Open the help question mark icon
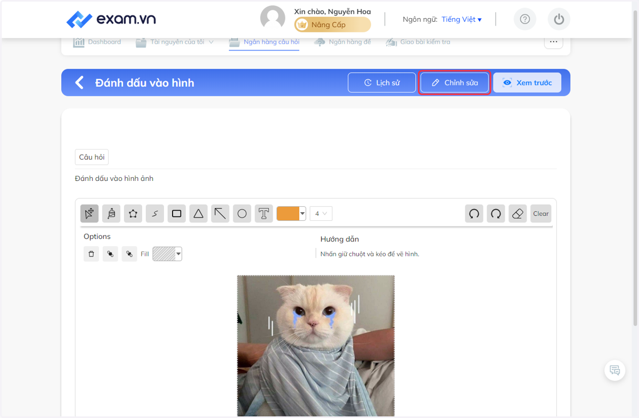 (525, 20)
